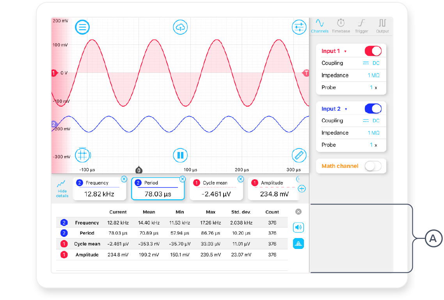
Task: Click the speaker audio icon in statistics
Action: point(298,228)
